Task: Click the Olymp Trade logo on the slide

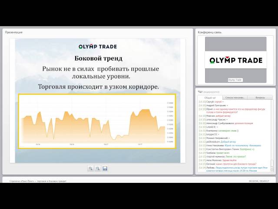Action: pos(98,47)
